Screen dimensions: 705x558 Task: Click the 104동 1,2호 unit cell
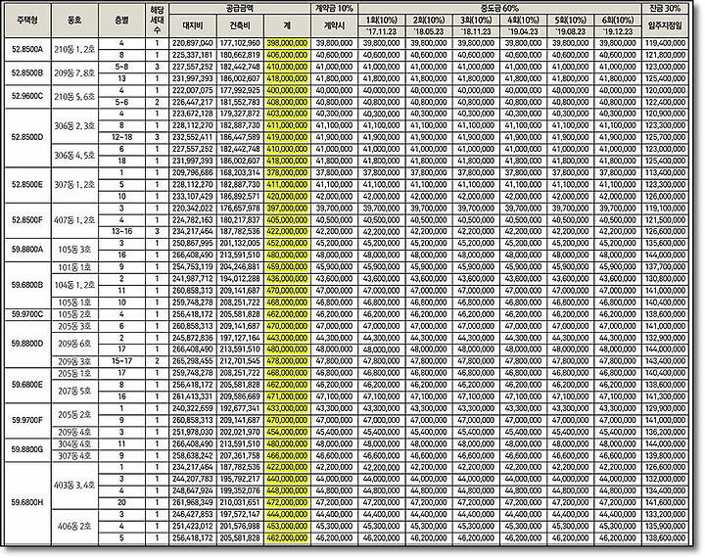pos(74,285)
